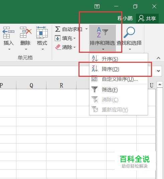Image resolution: width=164 pixels, height=179 pixels.
Task: Select Clear (清除) filter menu item
Action: coord(119,100)
